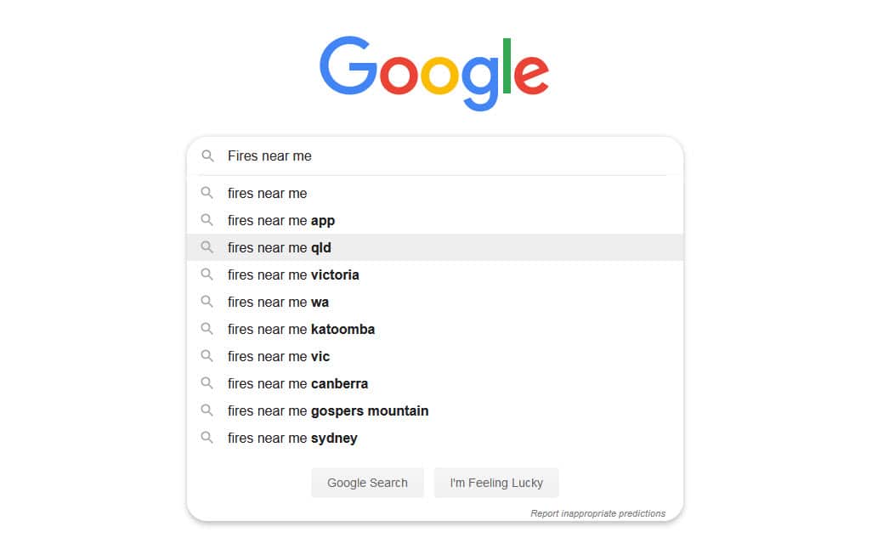Choose the suggestion 'fires near me app'
The height and width of the screenshot is (549, 889).
[280, 220]
